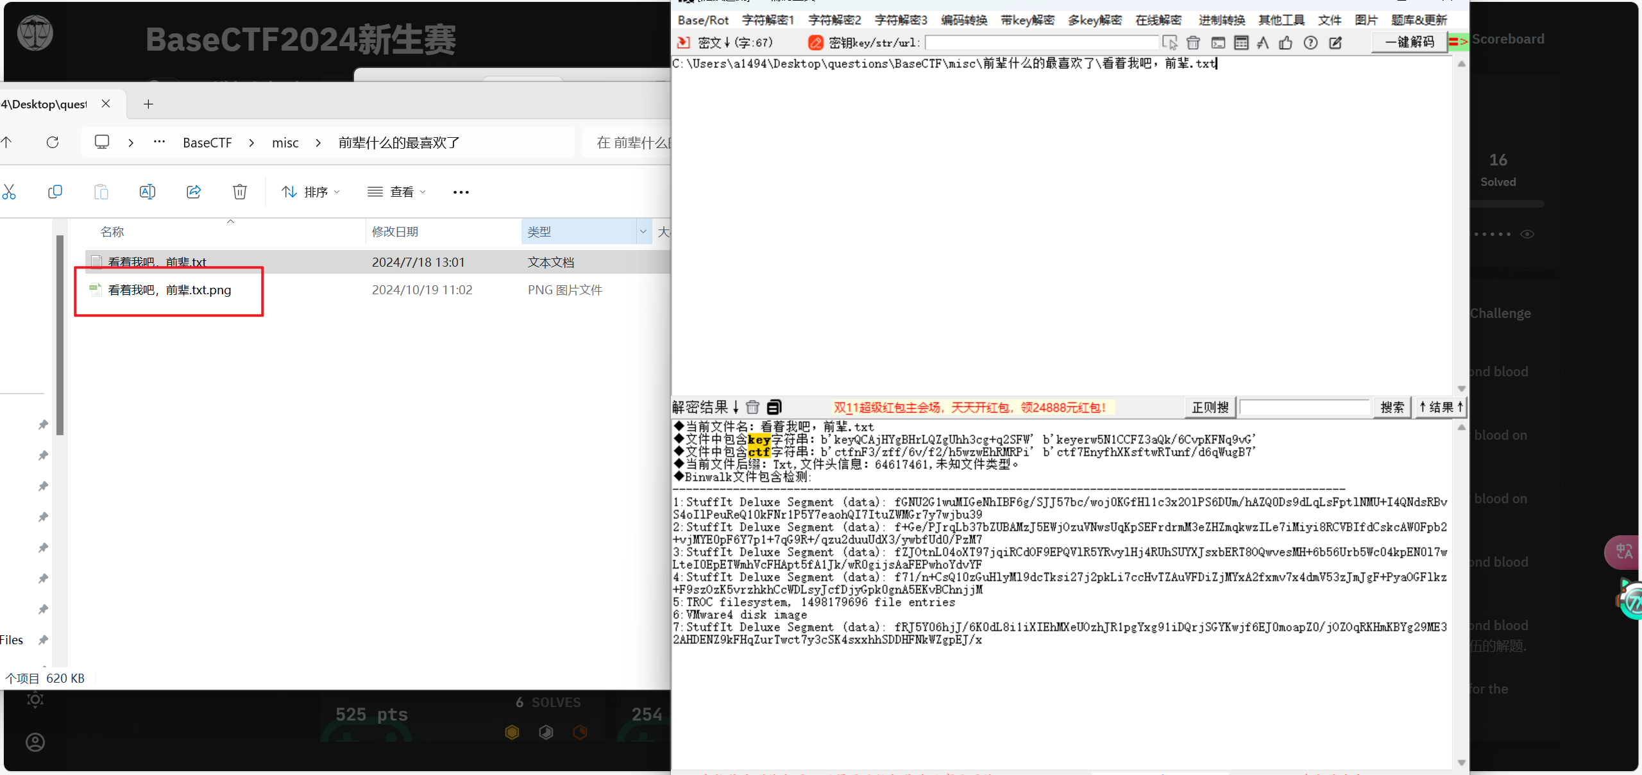Open the 图片 menu in decoder
This screenshot has width=1642, height=775.
tap(1366, 20)
